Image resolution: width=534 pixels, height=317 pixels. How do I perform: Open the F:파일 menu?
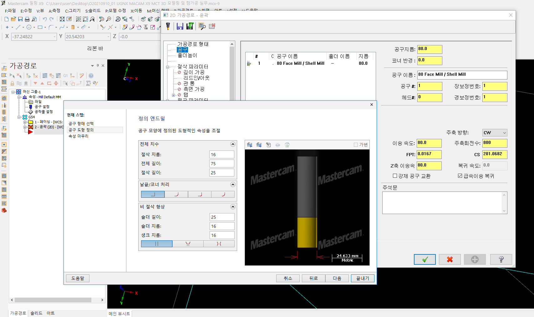click(x=10, y=11)
